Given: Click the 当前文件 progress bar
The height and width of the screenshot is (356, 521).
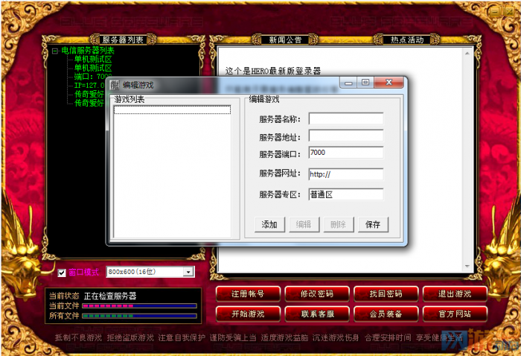Looking at the screenshot, I should coord(138,305).
